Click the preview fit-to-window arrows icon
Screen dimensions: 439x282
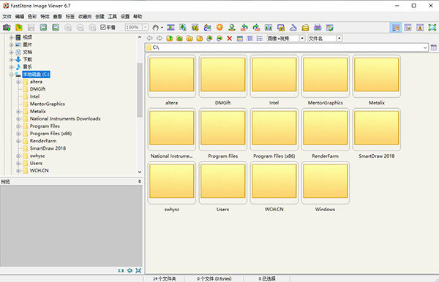[x=130, y=270]
